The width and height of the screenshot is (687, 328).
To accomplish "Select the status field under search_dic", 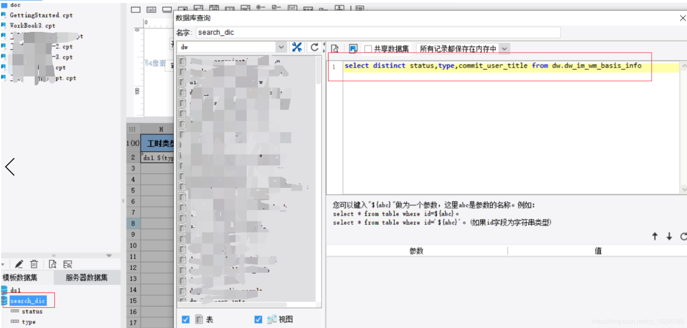I will [x=32, y=312].
